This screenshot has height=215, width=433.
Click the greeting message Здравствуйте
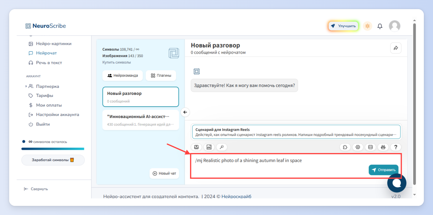(x=244, y=85)
